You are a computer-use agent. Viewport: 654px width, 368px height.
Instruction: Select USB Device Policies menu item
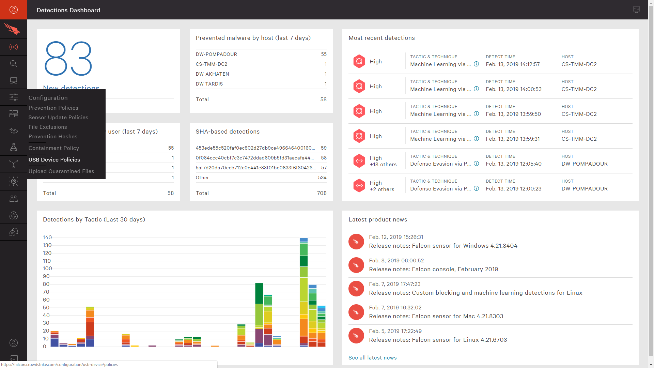point(54,159)
